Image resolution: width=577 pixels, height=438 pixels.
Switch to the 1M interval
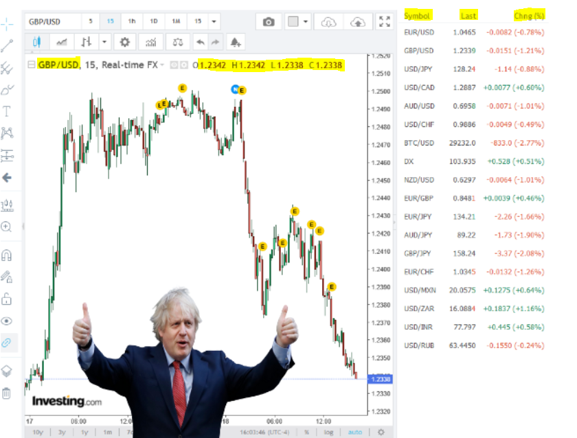click(176, 21)
